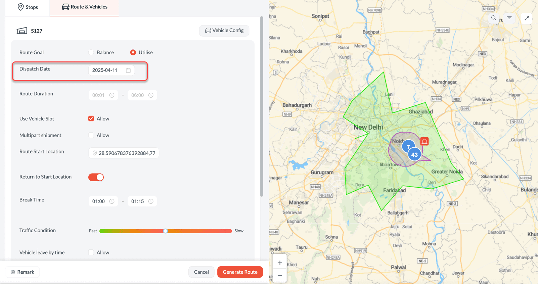Set Route Duration start time 00:01
Screen dimensions: 538x284
pos(103,95)
